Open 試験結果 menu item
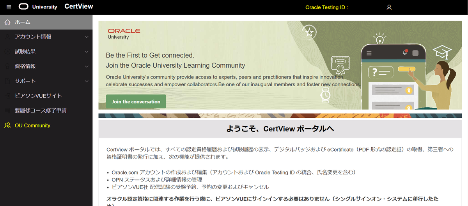 coord(46,52)
